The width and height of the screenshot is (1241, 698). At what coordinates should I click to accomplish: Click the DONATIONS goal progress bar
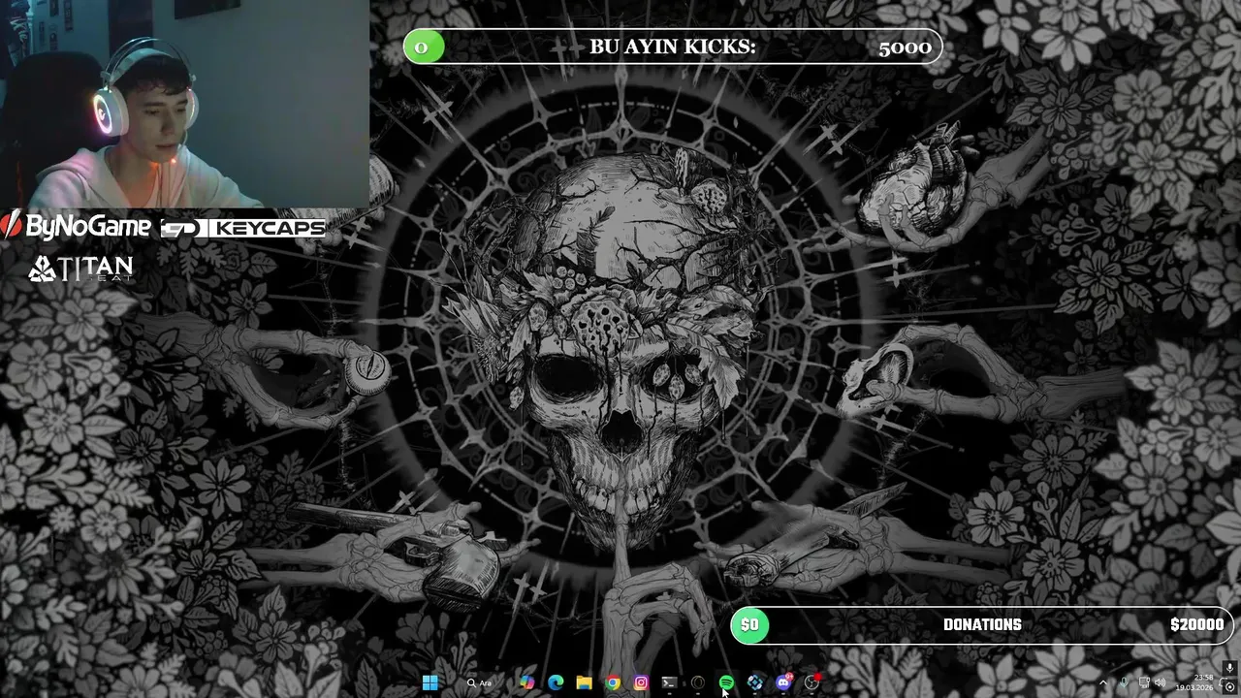(982, 624)
